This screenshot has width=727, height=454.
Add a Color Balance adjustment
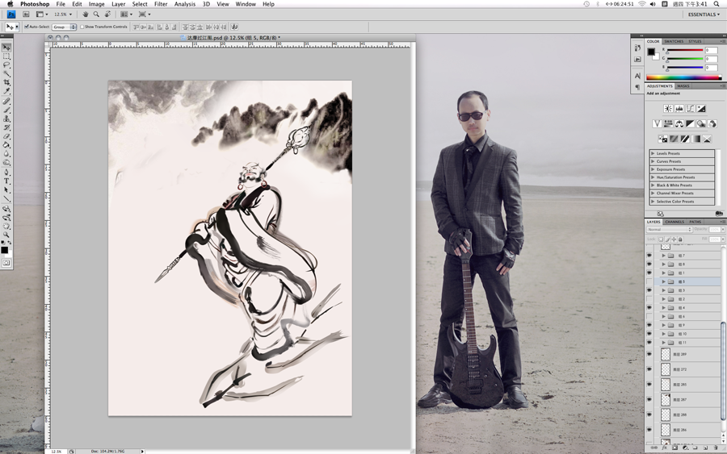(679, 123)
